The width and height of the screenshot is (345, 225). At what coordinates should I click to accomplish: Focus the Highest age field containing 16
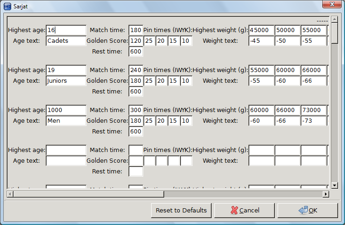tap(66, 30)
